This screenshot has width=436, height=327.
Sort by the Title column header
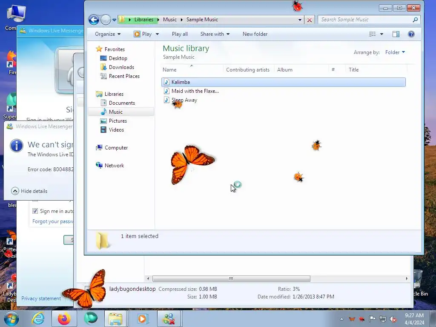click(x=376, y=69)
